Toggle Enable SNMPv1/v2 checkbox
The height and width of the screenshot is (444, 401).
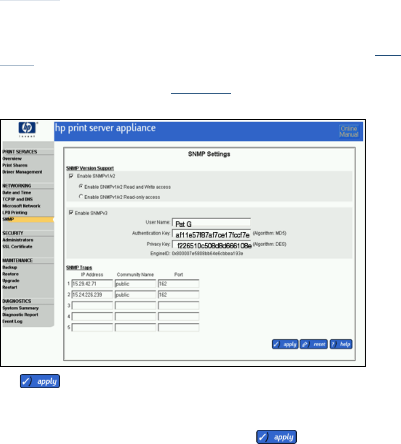pos(71,176)
